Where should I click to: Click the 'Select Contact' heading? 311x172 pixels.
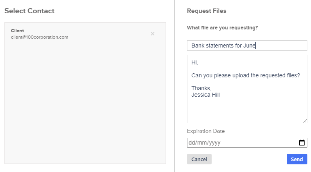[x=29, y=11]
